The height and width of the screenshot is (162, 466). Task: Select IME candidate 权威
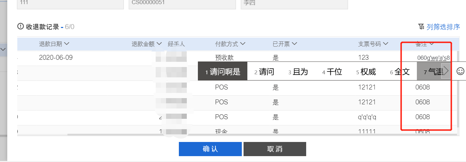[x=366, y=72]
